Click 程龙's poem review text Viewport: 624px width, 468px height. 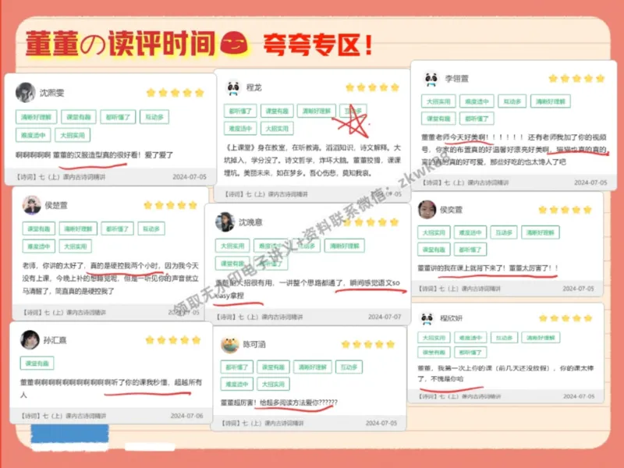tap(313, 161)
